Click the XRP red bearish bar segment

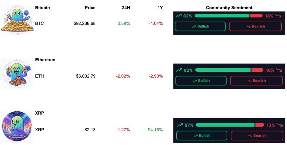(260, 125)
